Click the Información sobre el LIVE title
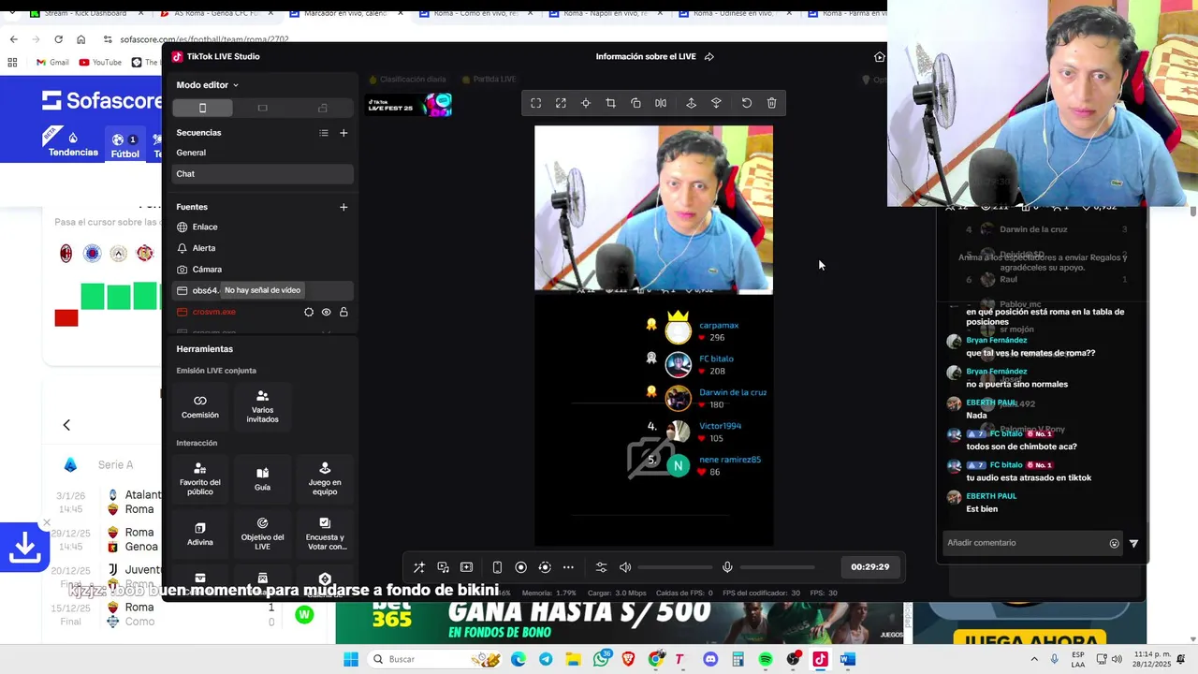 pos(646,56)
